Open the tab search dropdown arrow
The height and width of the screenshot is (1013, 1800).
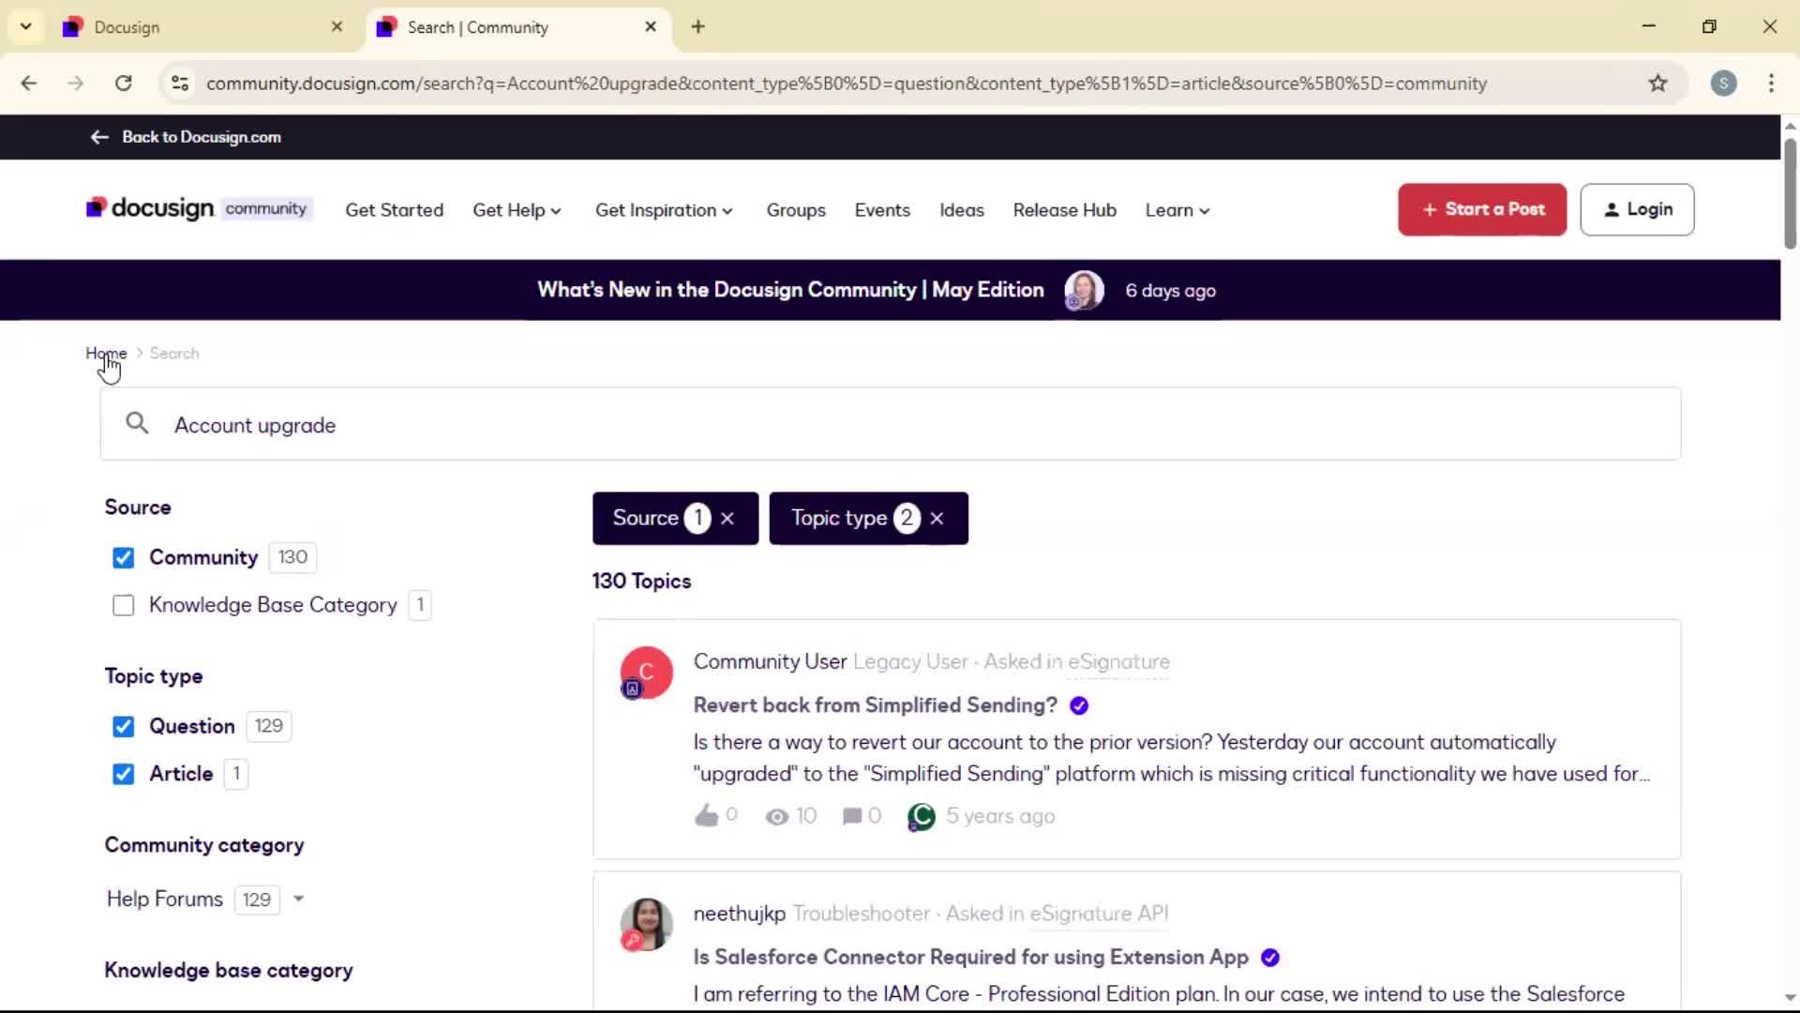[x=26, y=27]
